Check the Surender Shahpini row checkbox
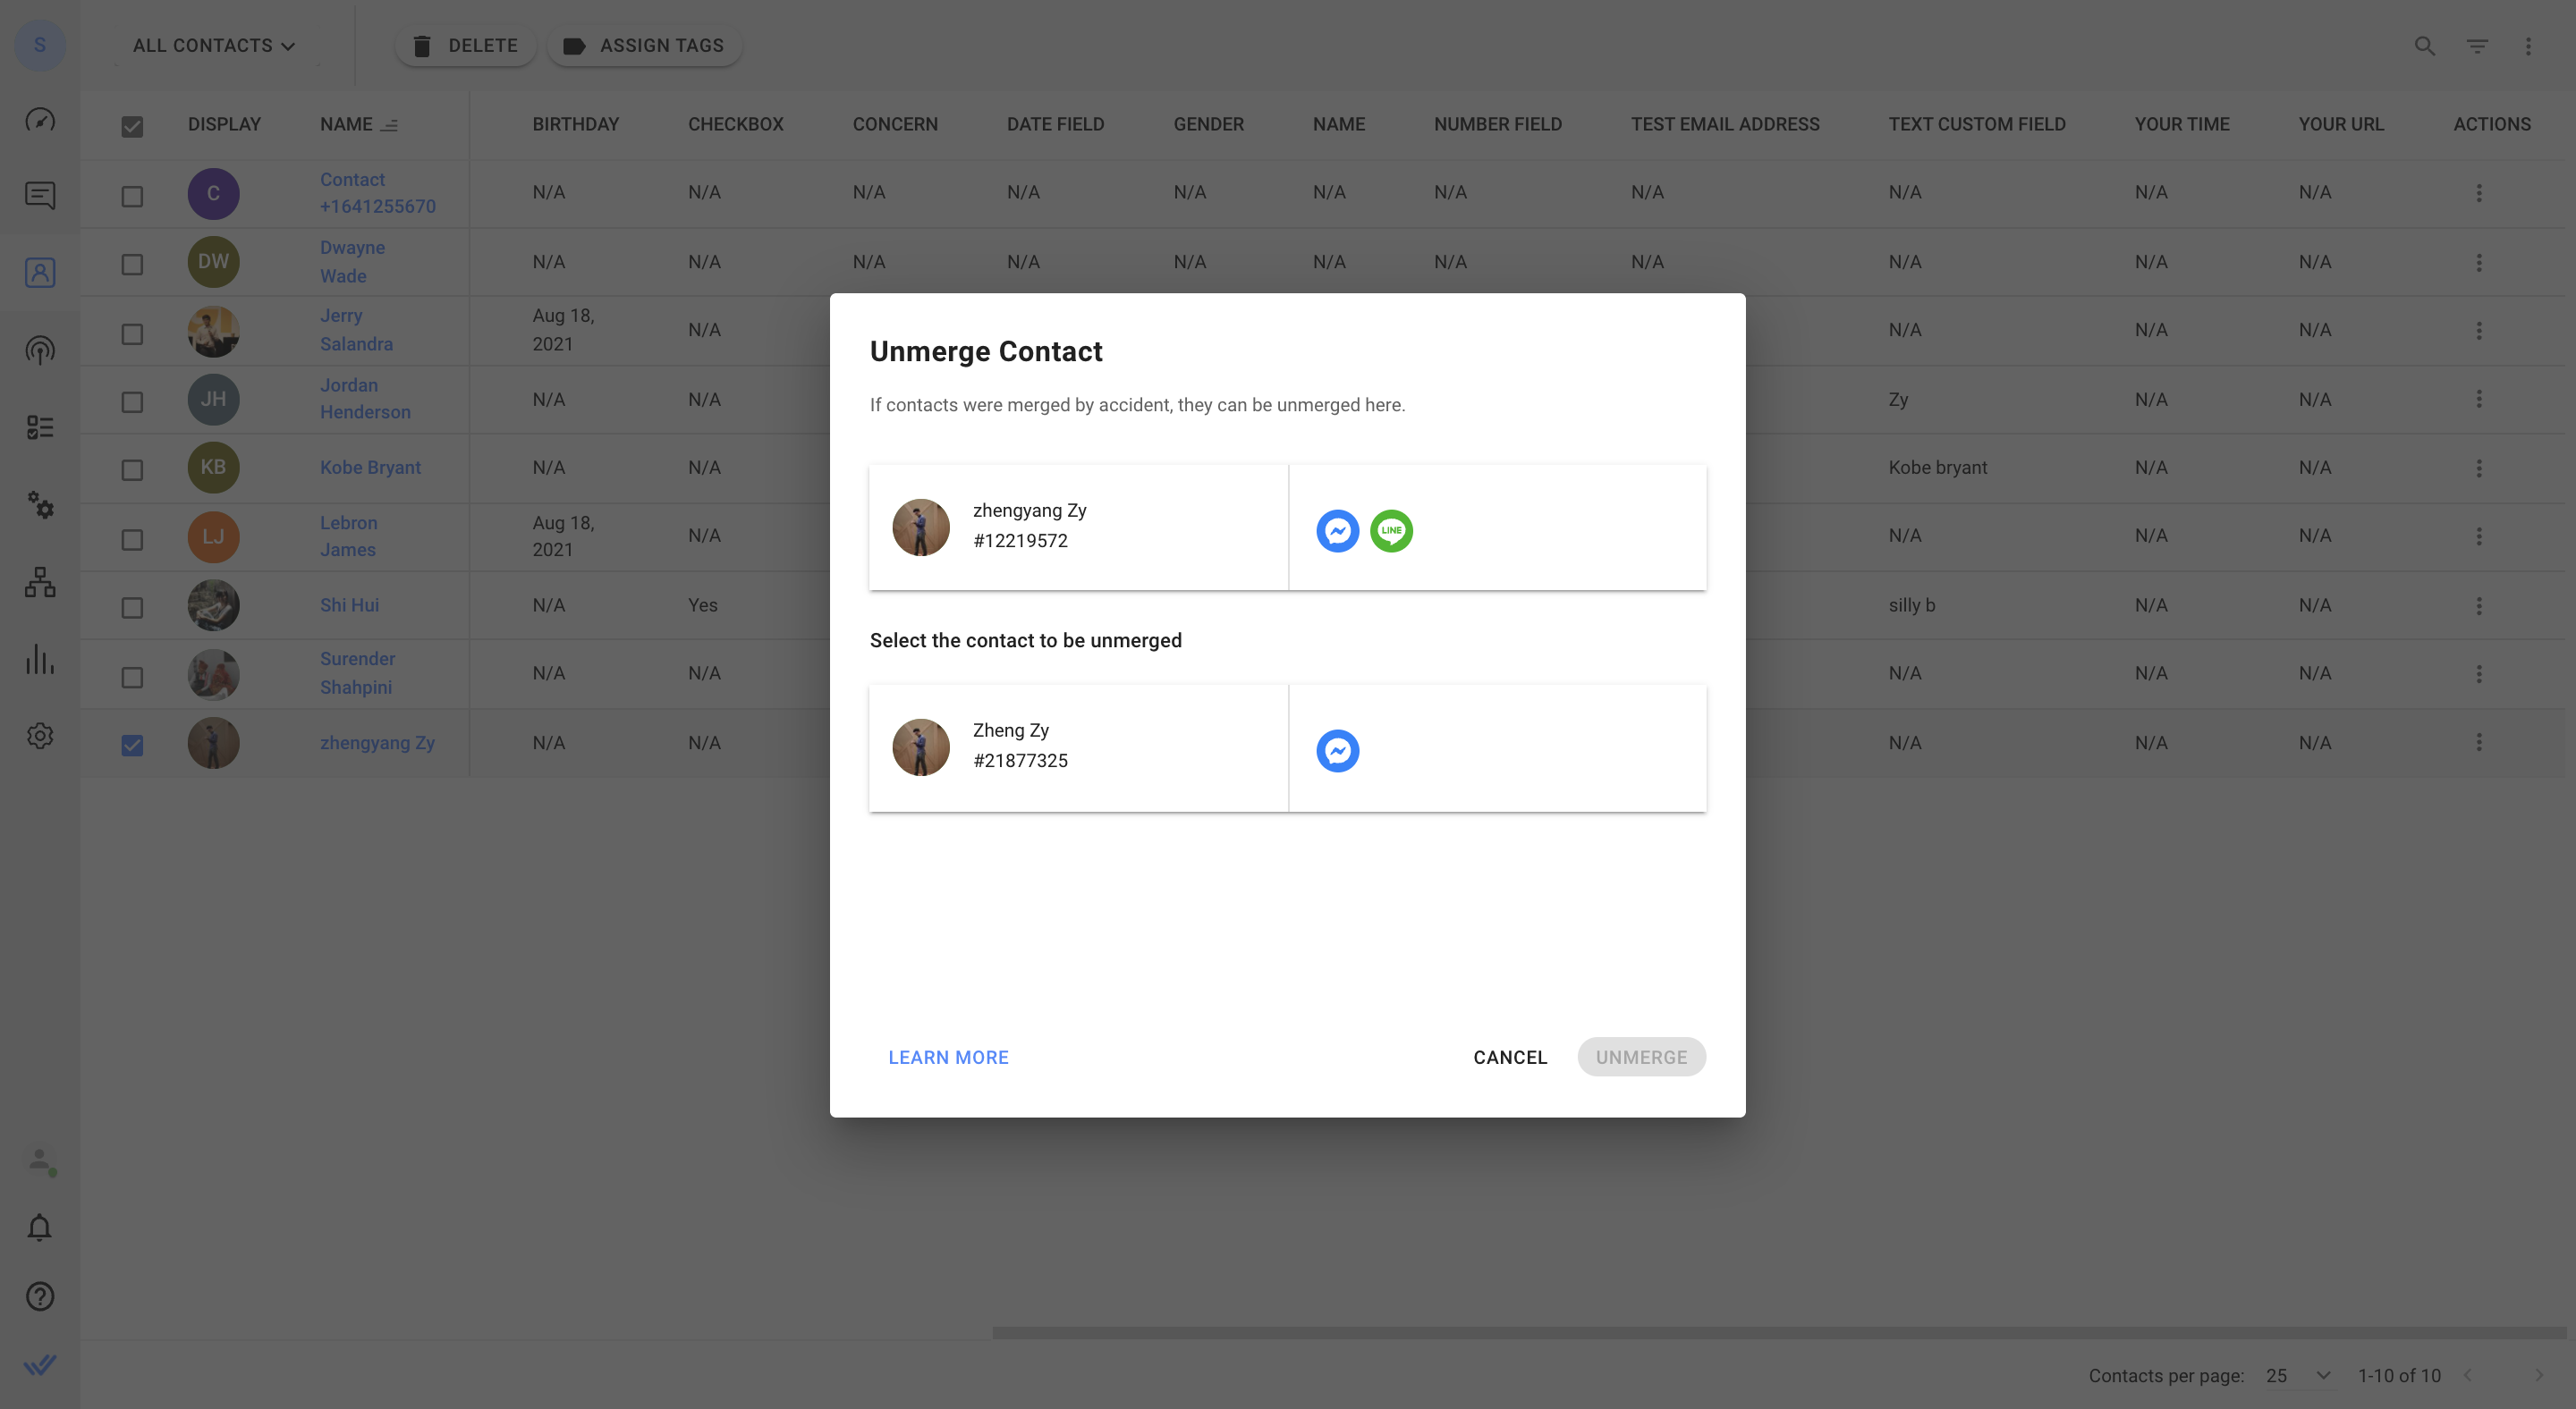The width and height of the screenshot is (2576, 1409). (x=132, y=678)
